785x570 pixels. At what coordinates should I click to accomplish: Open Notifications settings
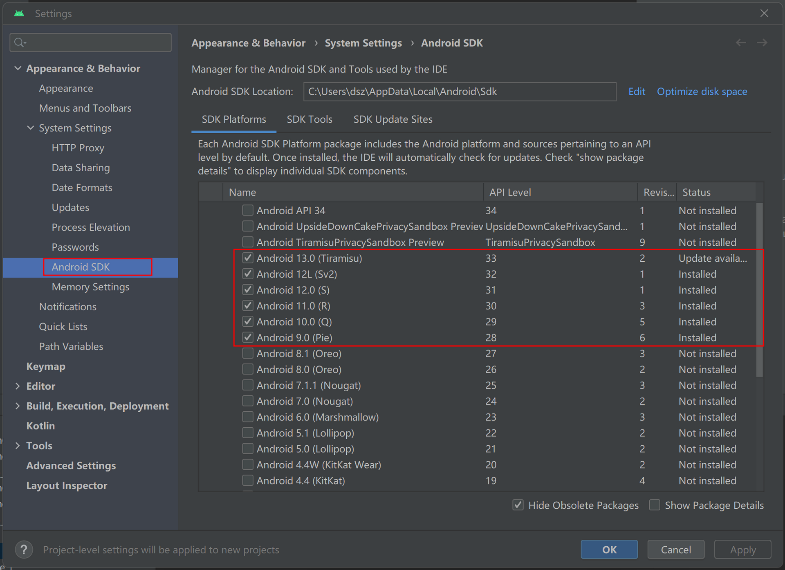[x=68, y=307]
